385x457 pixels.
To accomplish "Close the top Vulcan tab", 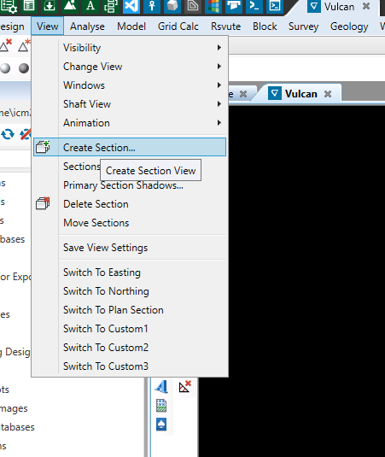I will click(366, 7).
